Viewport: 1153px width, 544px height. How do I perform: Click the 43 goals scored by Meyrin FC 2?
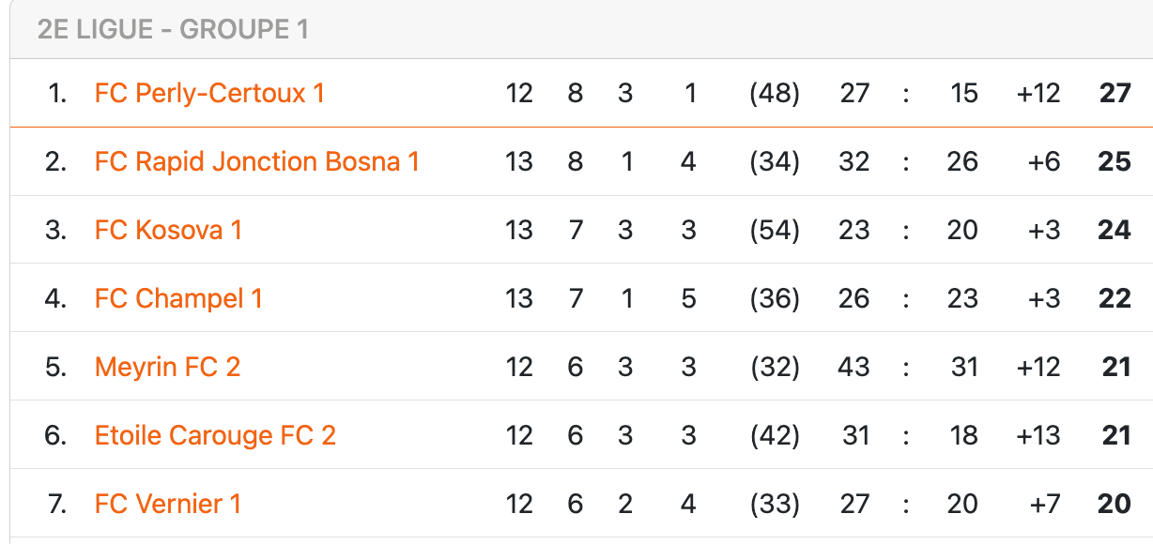coord(854,367)
